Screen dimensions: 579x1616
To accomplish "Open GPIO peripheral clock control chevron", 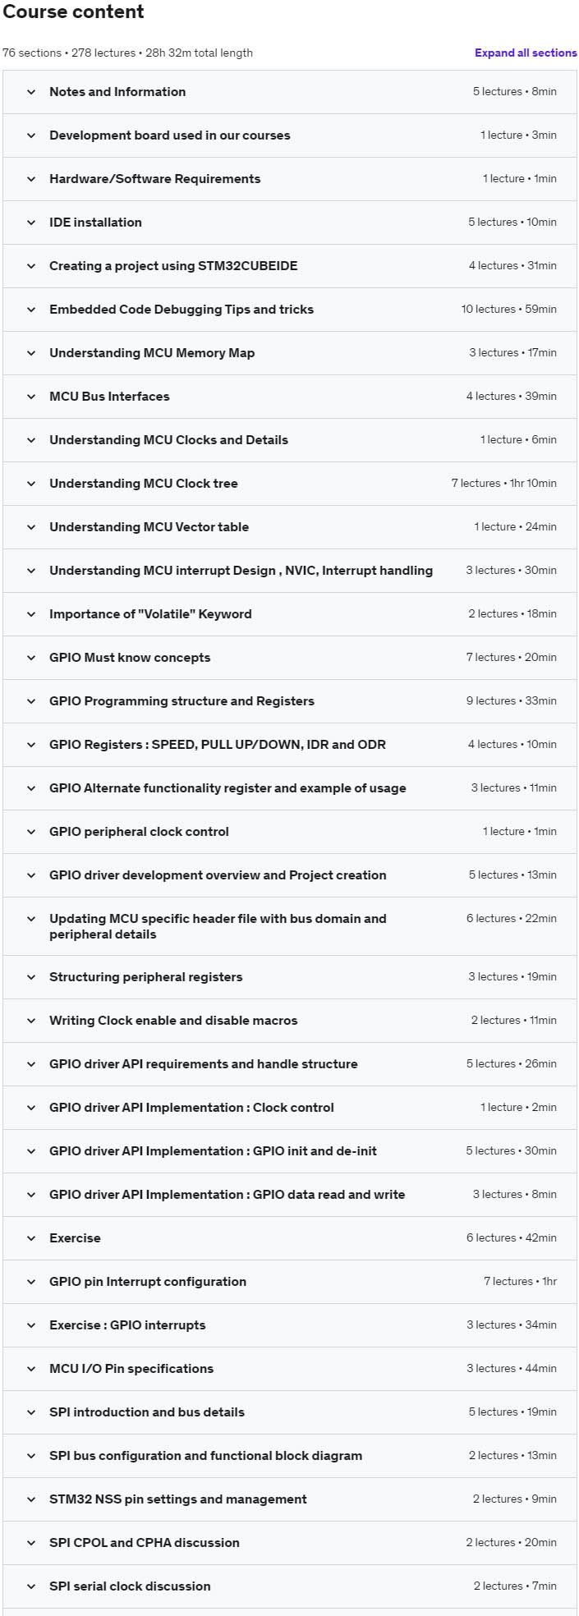I will pos(31,832).
